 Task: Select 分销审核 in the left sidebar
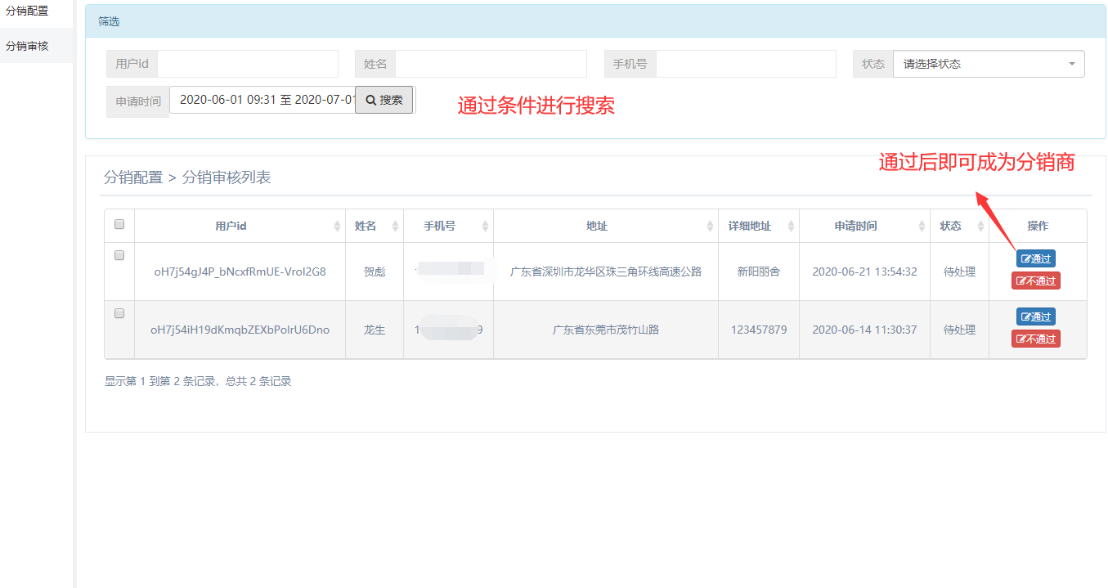[28, 46]
